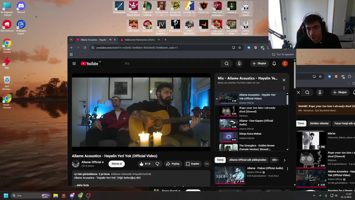Click the Mix playlist scrollbar thumb
Viewport: 355px width, 200px height.
(287, 100)
